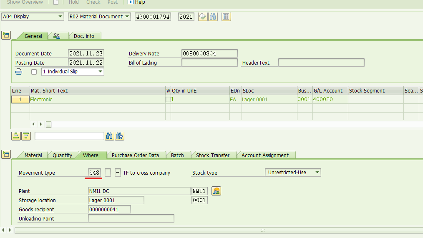
Task: Click the execute clock icon beside year 2021
Action: tap(203, 17)
